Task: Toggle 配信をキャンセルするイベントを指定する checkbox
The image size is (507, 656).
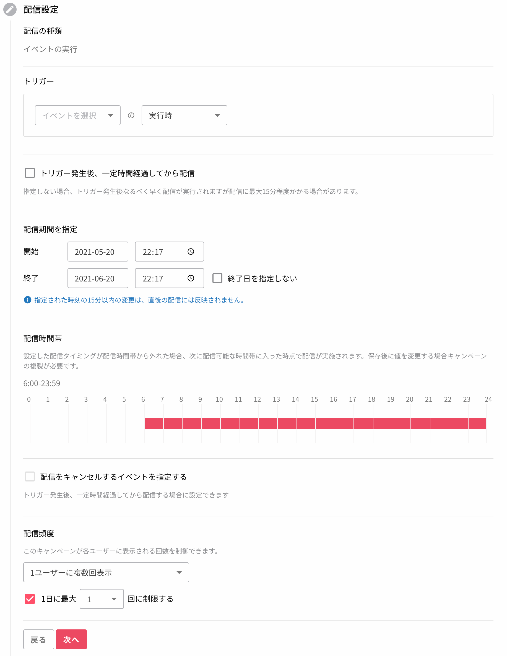Action: [x=30, y=477]
